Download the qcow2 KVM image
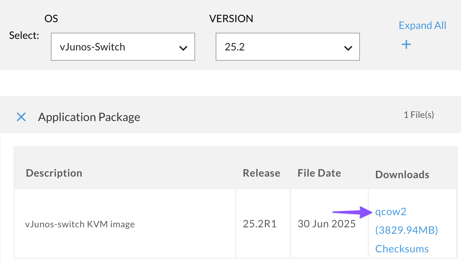The height and width of the screenshot is (262, 461). tap(390, 212)
